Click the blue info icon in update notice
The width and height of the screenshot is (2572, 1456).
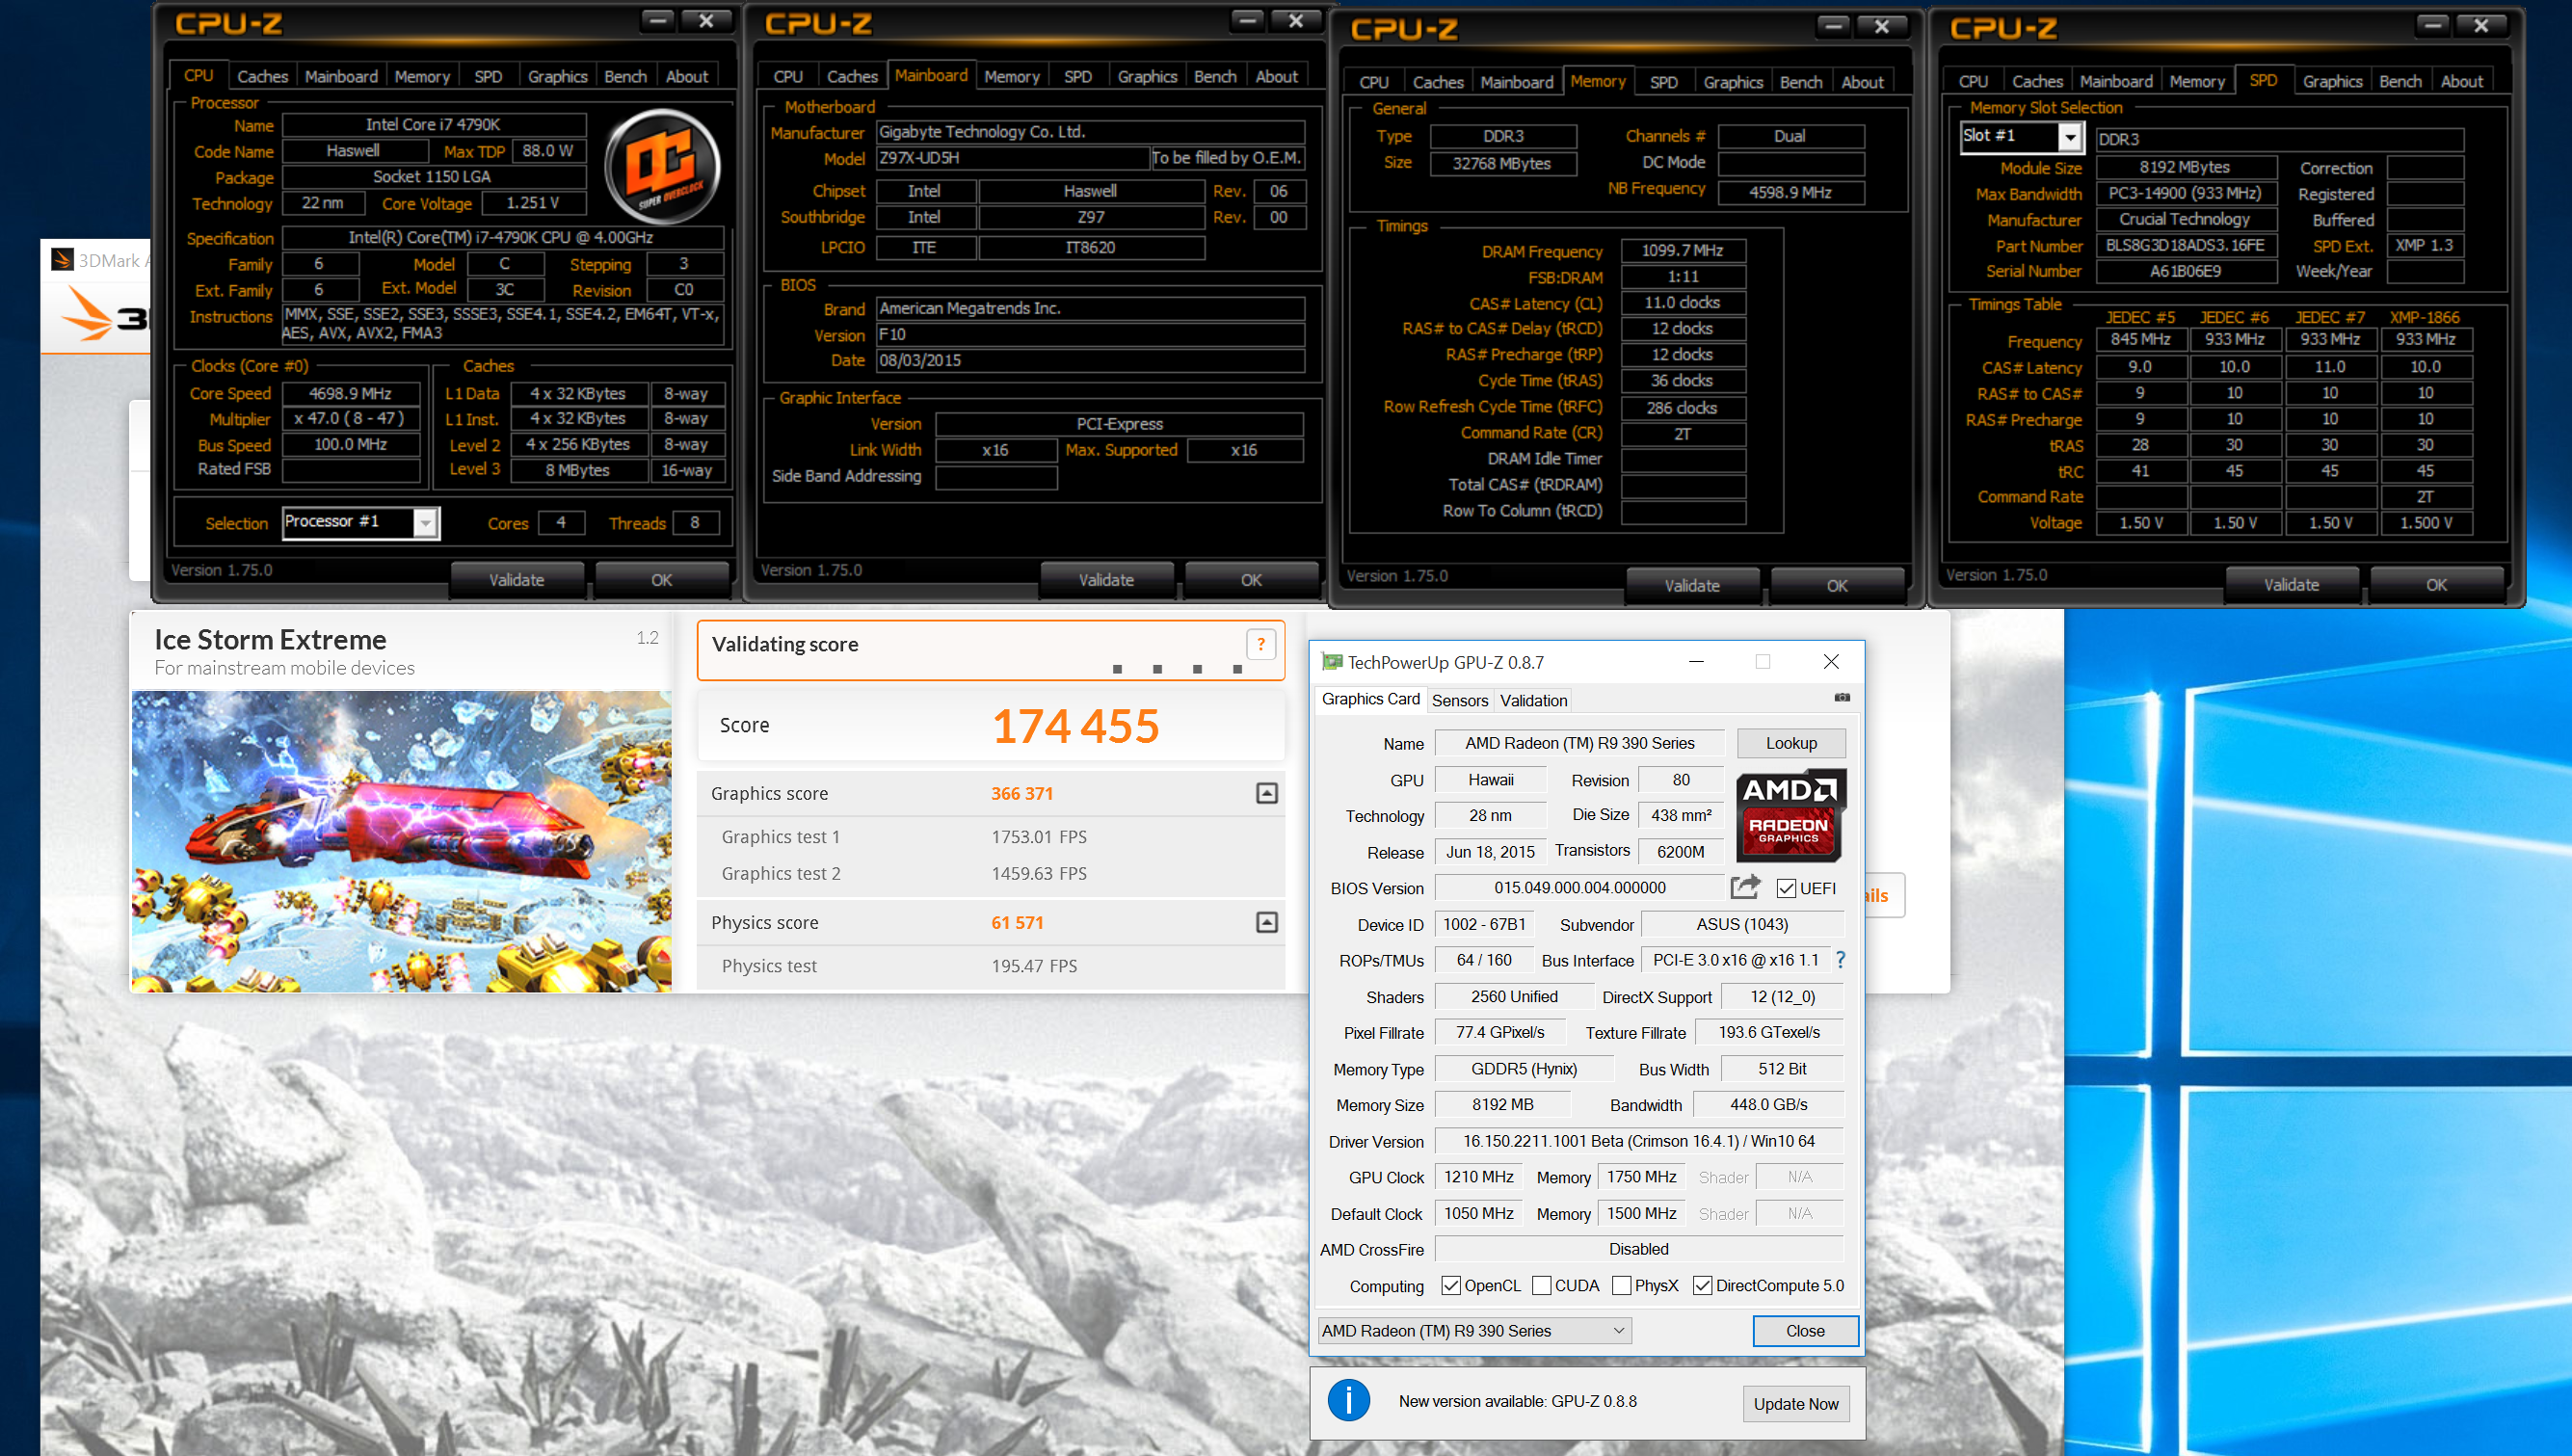1348,1401
